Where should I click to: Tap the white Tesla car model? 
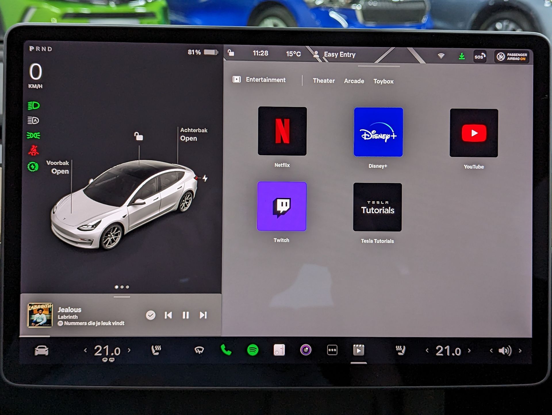pos(124,204)
